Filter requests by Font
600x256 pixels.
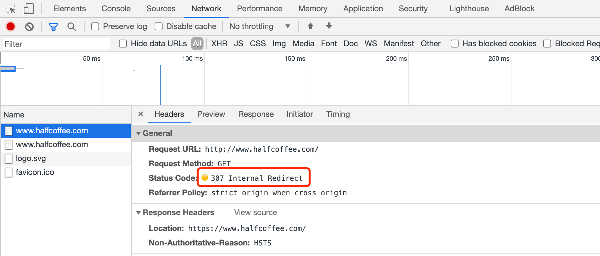(329, 44)
